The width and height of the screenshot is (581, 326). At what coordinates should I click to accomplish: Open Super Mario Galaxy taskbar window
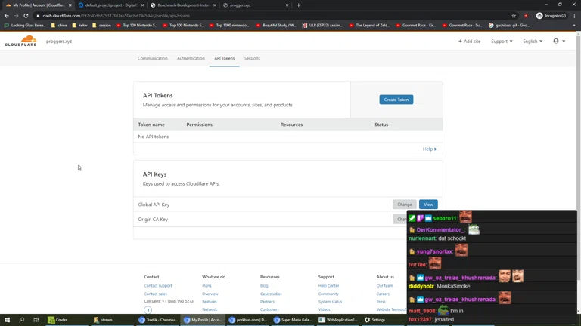click(293, 320)
